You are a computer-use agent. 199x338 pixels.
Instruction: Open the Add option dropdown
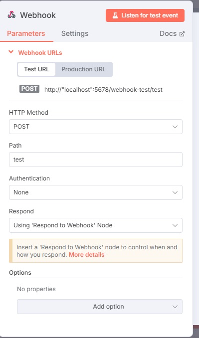[100, 307]
